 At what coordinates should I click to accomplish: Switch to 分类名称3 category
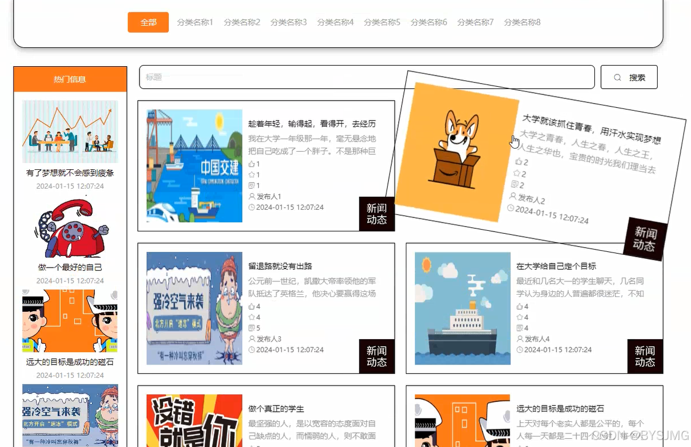point(289,22)
